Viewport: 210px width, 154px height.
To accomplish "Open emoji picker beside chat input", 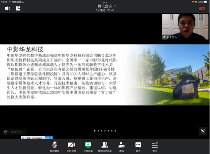I will click(x=6, y=132).
